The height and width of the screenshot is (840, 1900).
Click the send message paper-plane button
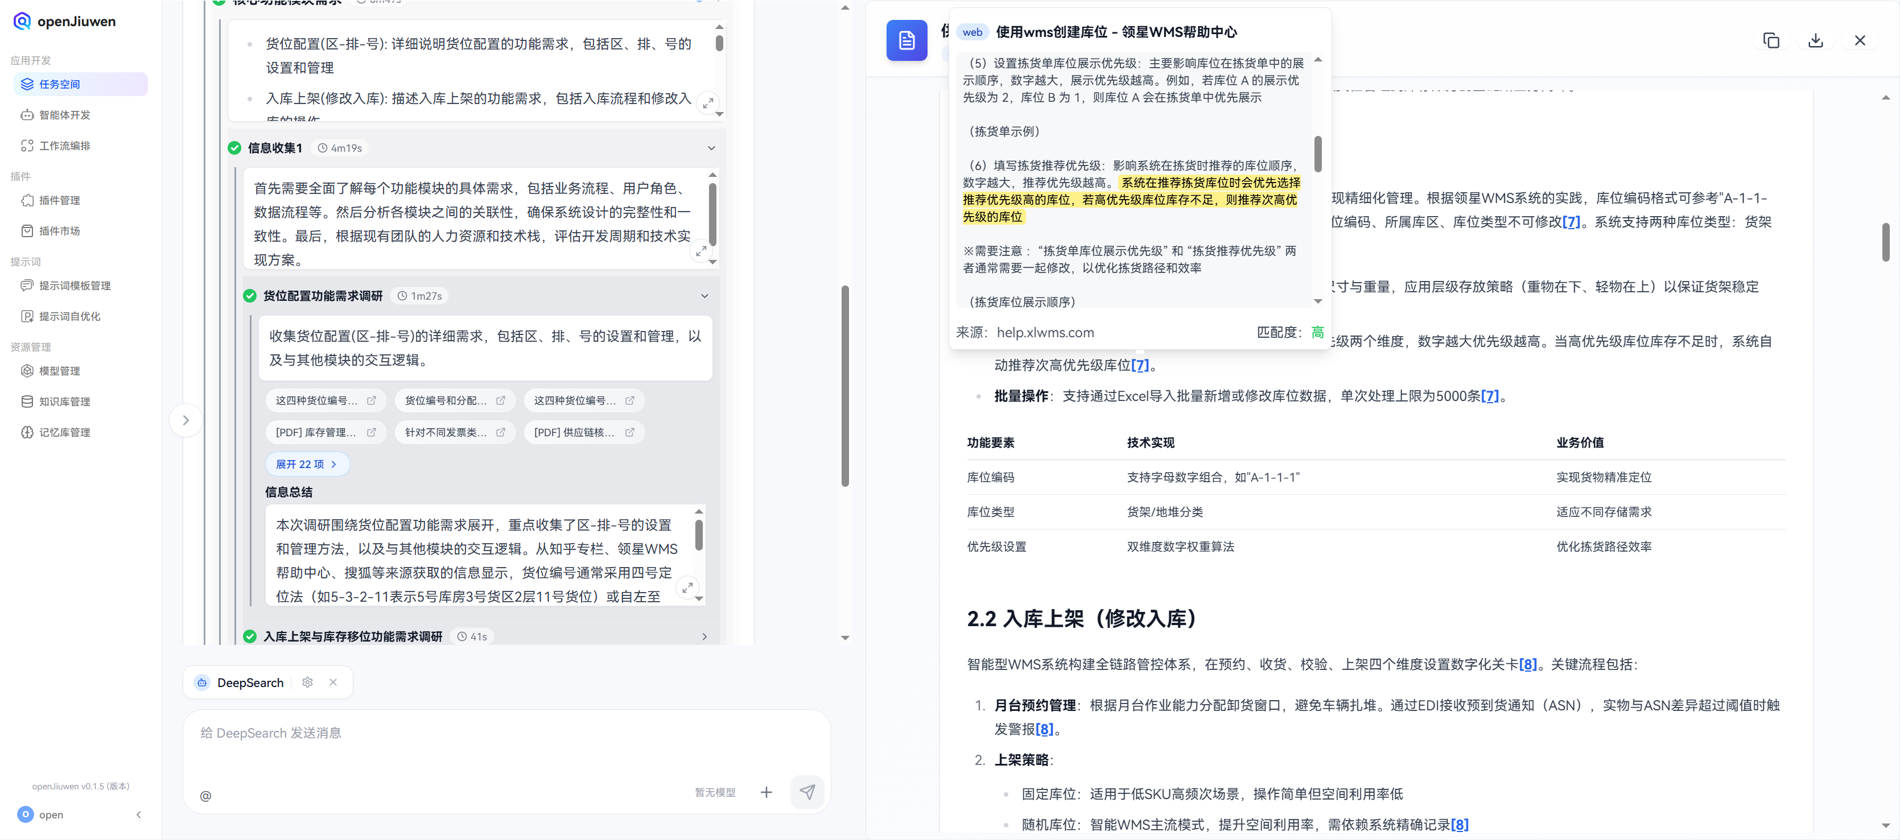pos(807,793)
